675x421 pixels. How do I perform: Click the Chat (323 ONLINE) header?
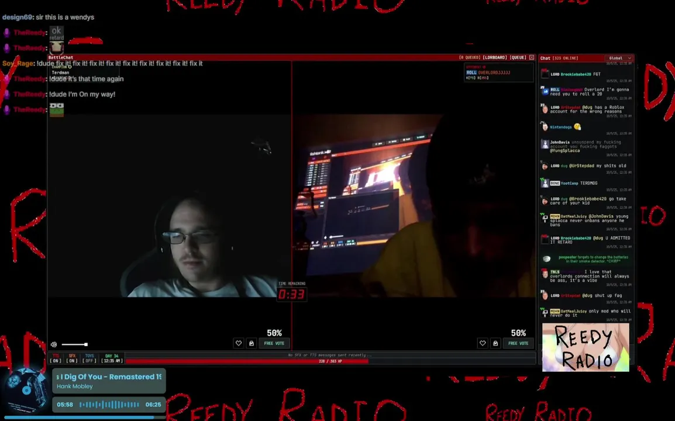[559, 58]
